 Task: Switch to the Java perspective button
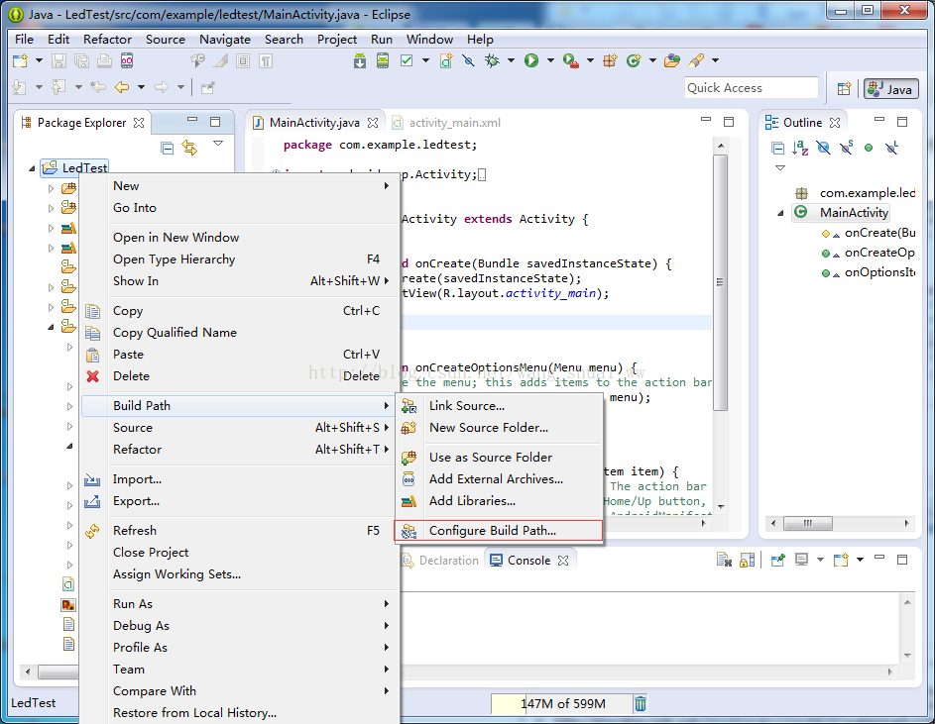click(x=890, y=89)
